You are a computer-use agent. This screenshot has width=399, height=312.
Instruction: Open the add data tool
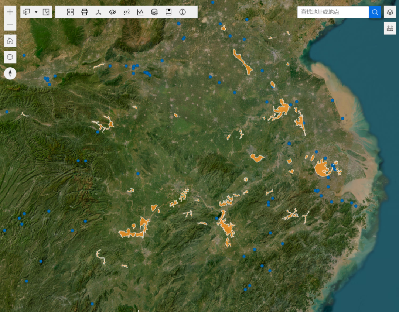154,12
